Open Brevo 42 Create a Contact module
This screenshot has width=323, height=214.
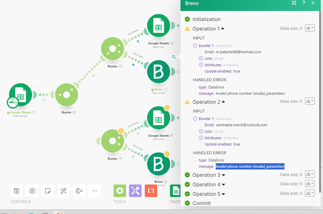[159, 164]
